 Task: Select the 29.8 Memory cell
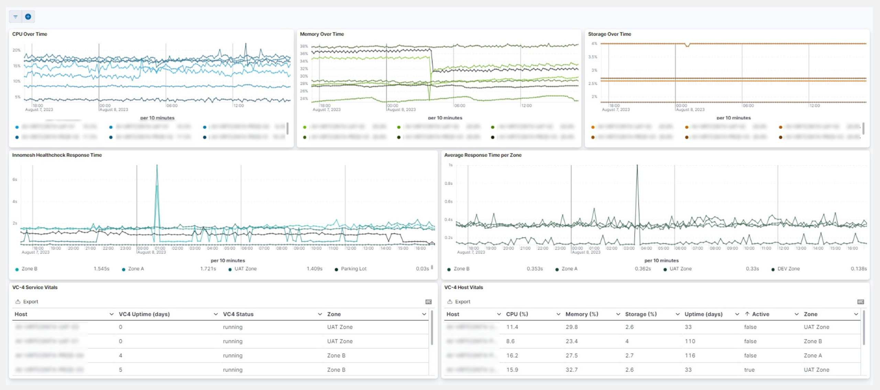(x=572, y=327)
